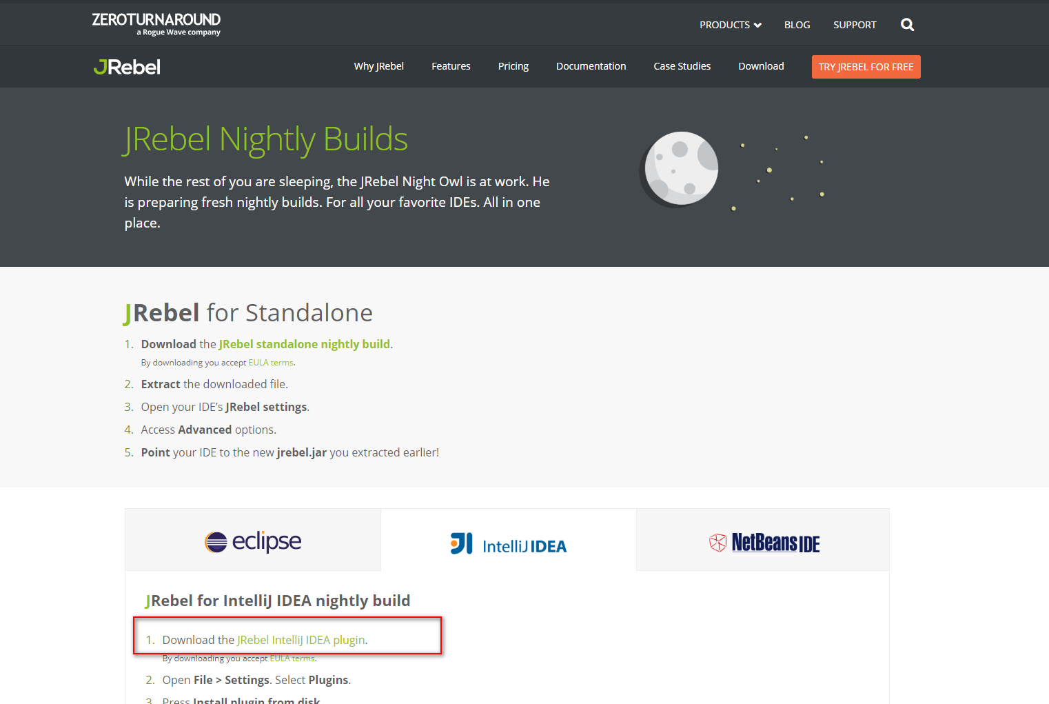This screenshot has width=1049, height=704.
Task: Click the 'Open your IDE's JRebel settings' step
Action: click(225, 407)
